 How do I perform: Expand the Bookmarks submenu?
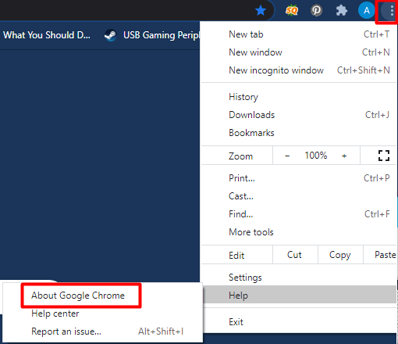(299, 133)
